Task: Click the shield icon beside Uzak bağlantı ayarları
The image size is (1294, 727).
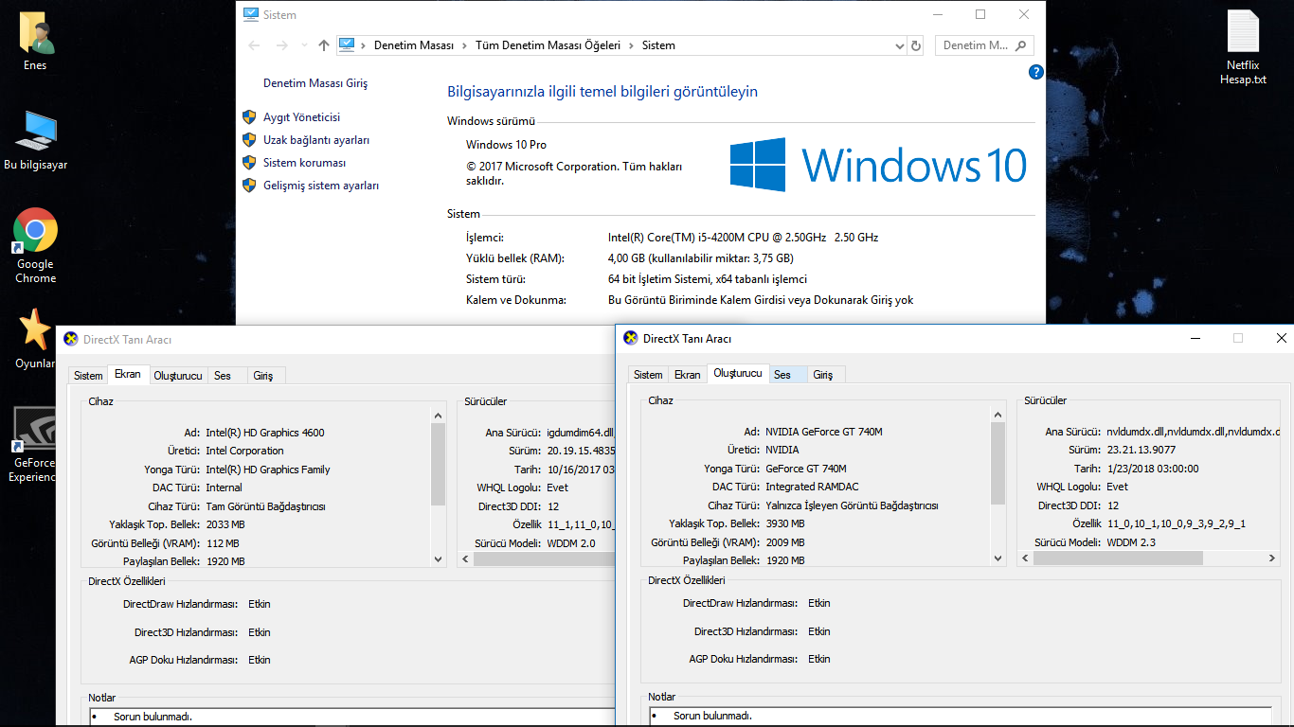Action: click(249, 140)
